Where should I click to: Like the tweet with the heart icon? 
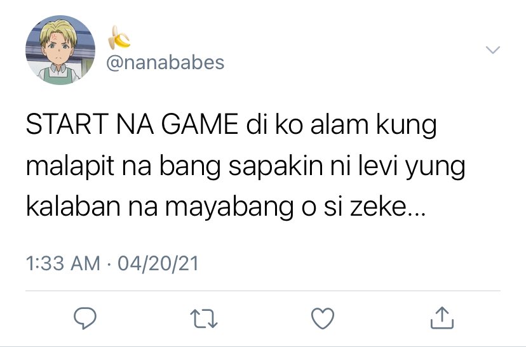(323, 318)
